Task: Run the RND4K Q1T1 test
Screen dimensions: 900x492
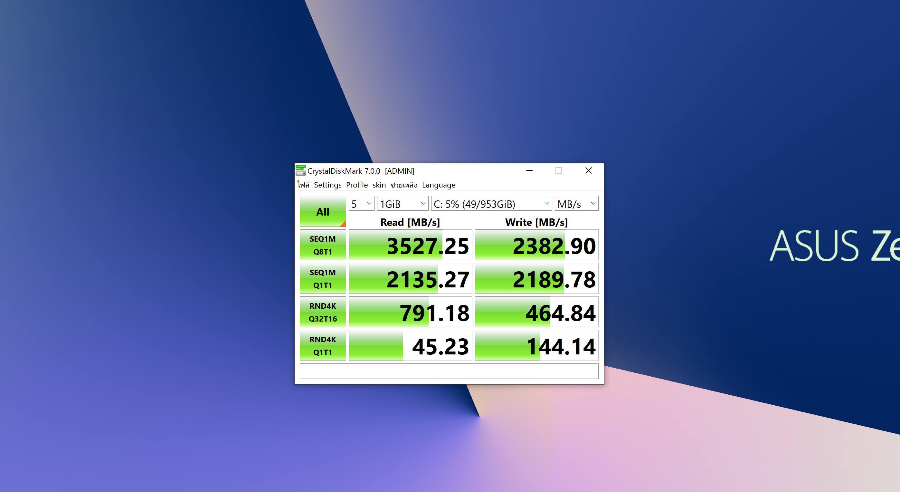Action: 323,345
